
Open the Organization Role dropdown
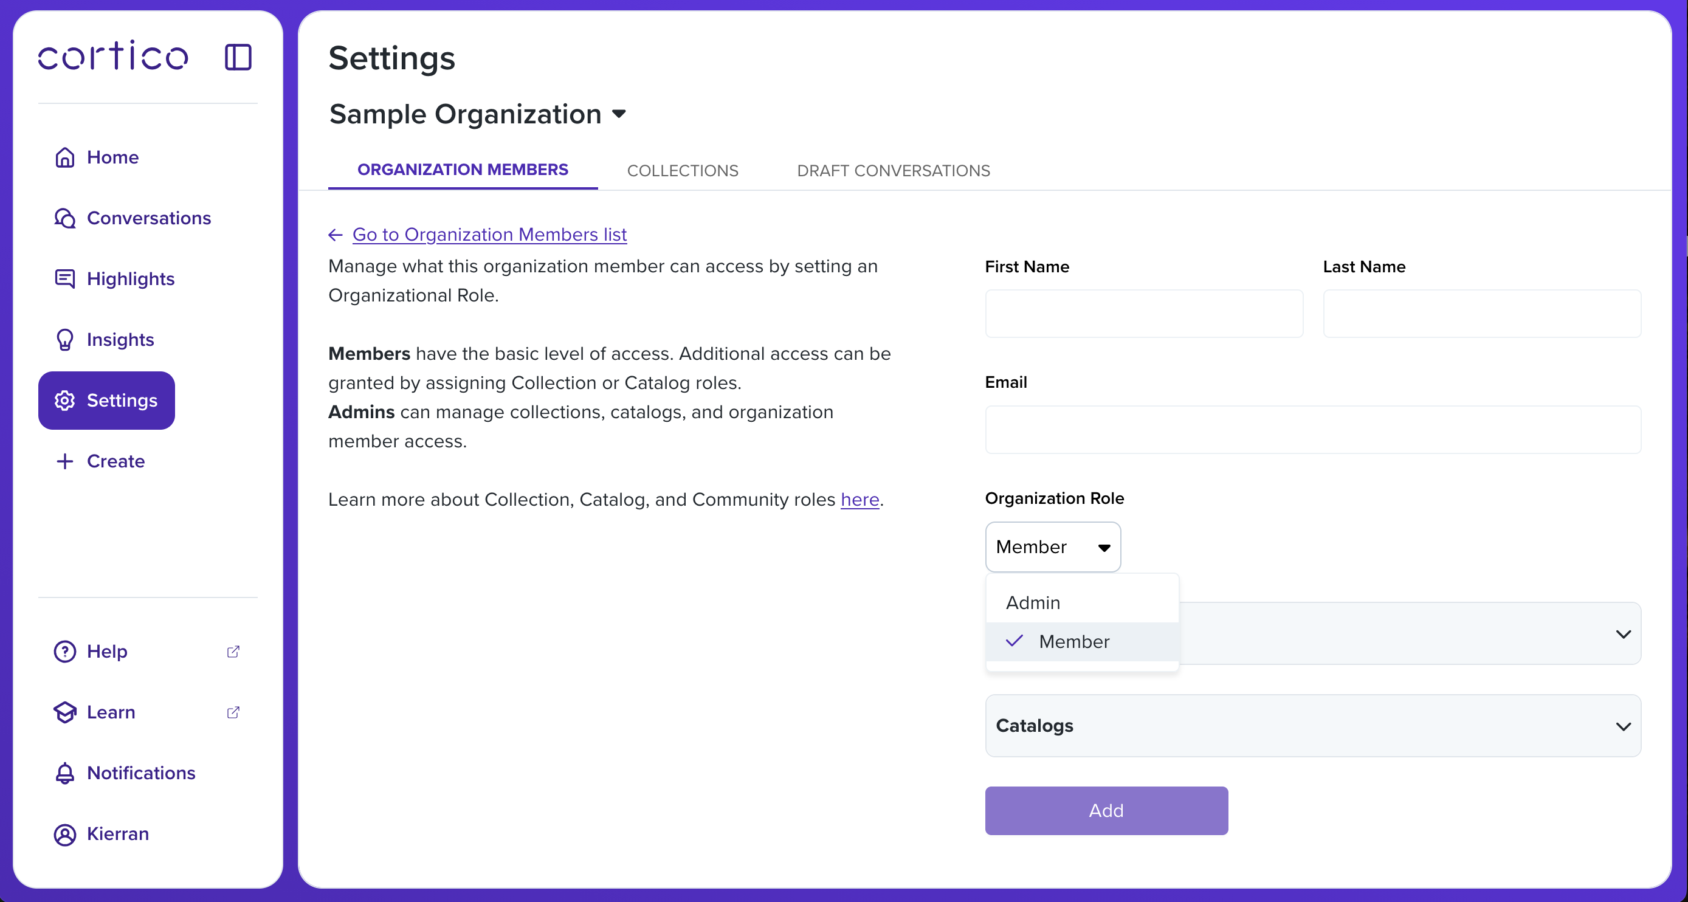pos(1052,547)
